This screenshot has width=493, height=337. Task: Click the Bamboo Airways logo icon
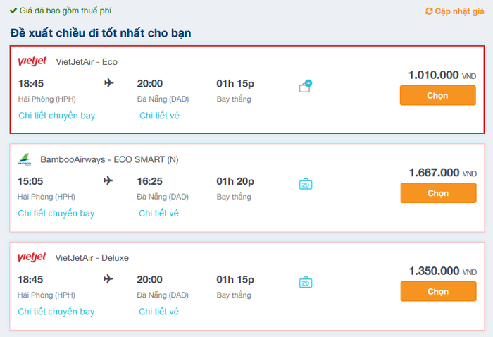click(x=25, y=159)
